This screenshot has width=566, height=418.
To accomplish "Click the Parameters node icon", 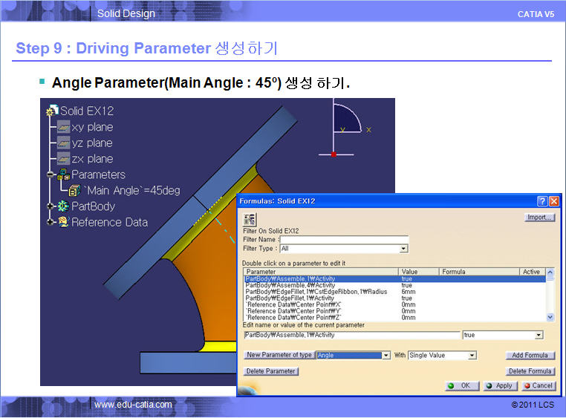I will tap(63, 174).
